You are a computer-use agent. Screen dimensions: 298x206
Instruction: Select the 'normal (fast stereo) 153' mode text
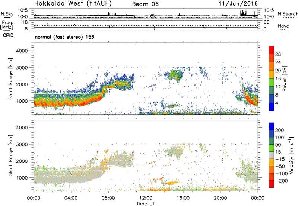[x=64, y=37]
